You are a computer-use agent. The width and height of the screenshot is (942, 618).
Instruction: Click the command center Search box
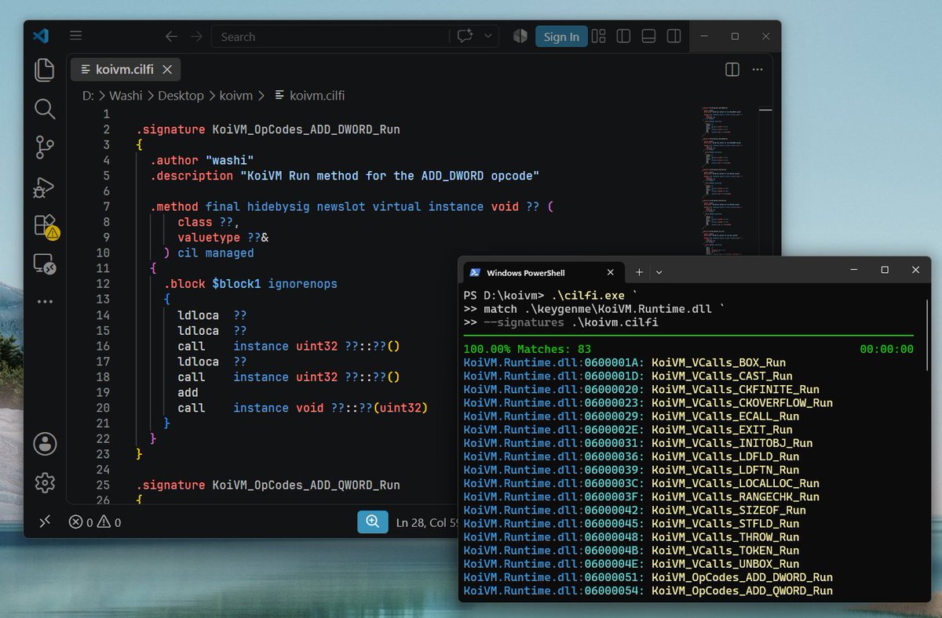tap(355, 36)
